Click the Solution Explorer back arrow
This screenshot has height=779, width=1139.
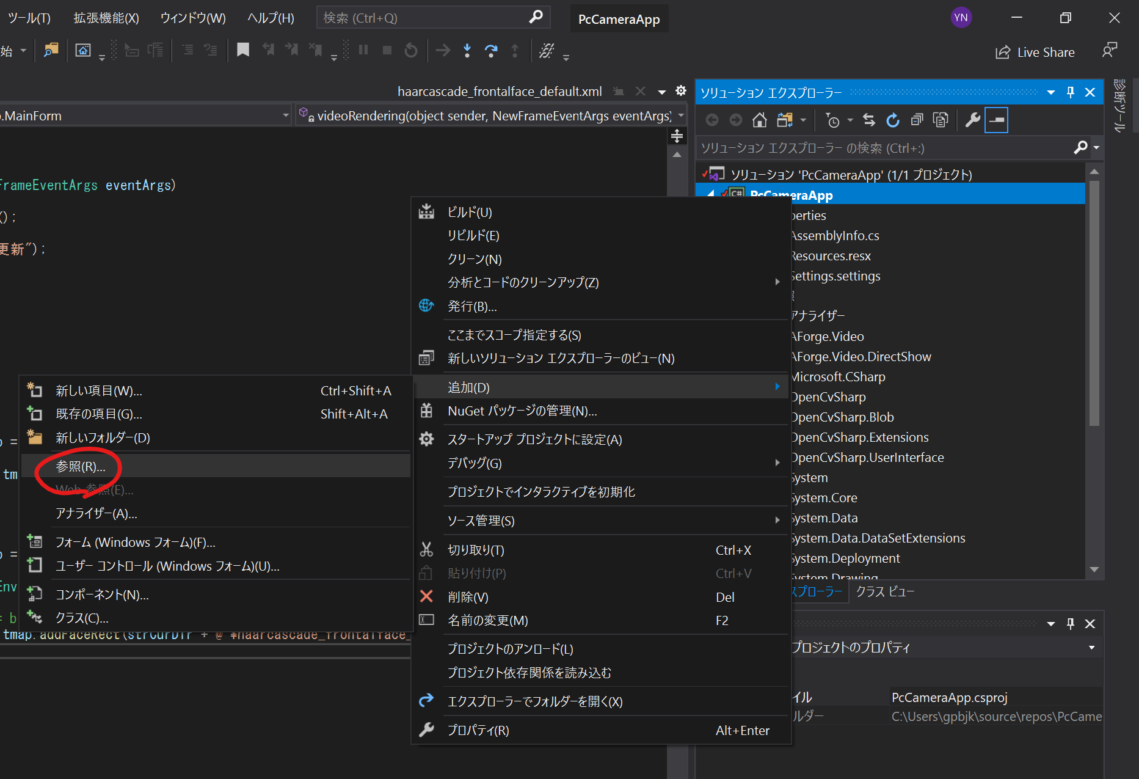pos(712,120)
